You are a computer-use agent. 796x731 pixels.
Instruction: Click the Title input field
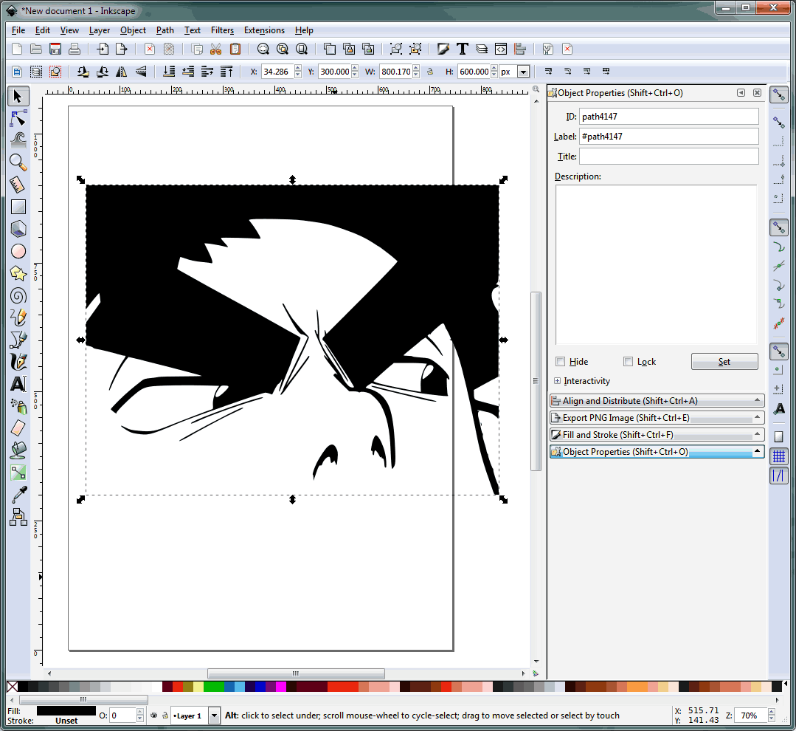click(x=668, y=157)
